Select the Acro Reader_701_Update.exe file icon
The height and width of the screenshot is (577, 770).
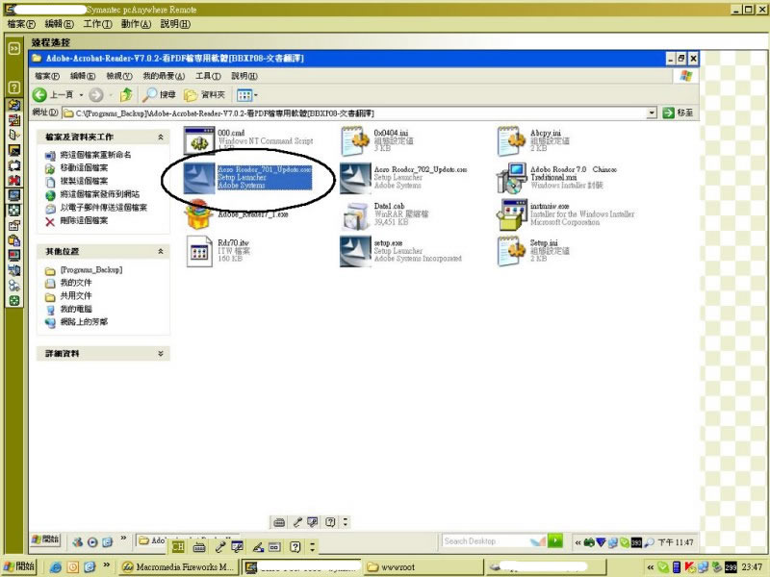(x=199, y=178)
